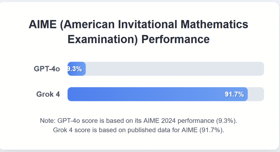Click the Note line about GPT-4o score
280x152 pixels.
click(138, 121)
